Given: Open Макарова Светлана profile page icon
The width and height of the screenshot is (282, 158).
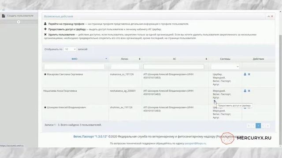Looking at the screenshot, I should (x=245, y=74).
